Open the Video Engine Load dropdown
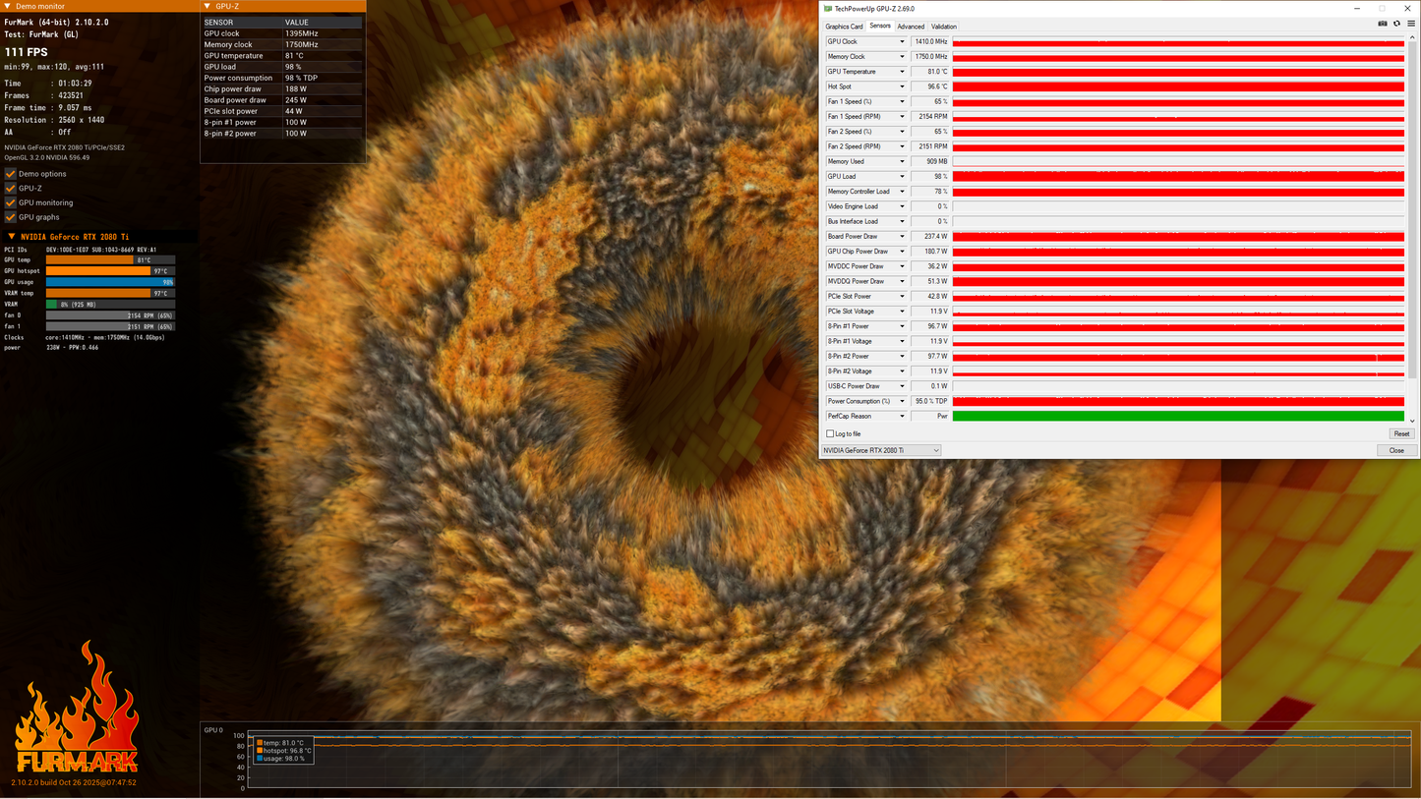1421x799 pixels. point(902,206)
